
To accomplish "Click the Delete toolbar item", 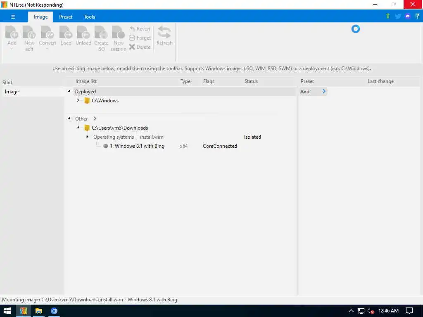I will click(x=140, y=47).
